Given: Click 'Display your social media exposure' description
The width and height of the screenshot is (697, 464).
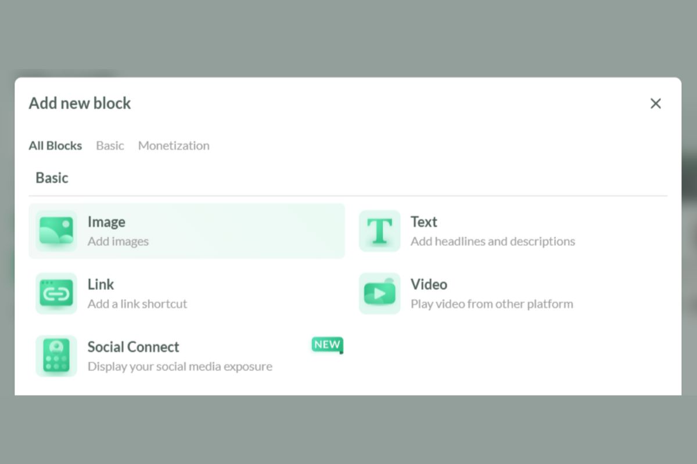Looking at the screenshot, I should (179, 367).
